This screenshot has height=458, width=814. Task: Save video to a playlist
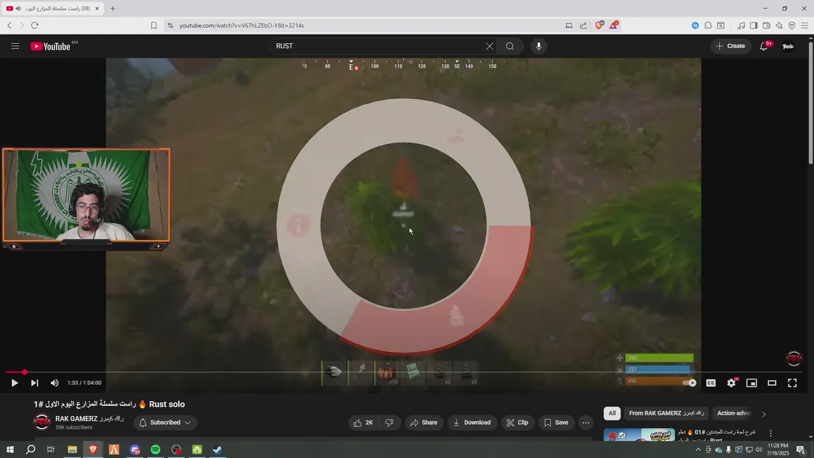click(556, 422)
